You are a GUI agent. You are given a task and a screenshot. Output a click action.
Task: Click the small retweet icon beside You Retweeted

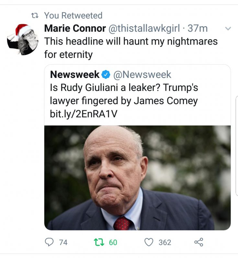[35, 16]
